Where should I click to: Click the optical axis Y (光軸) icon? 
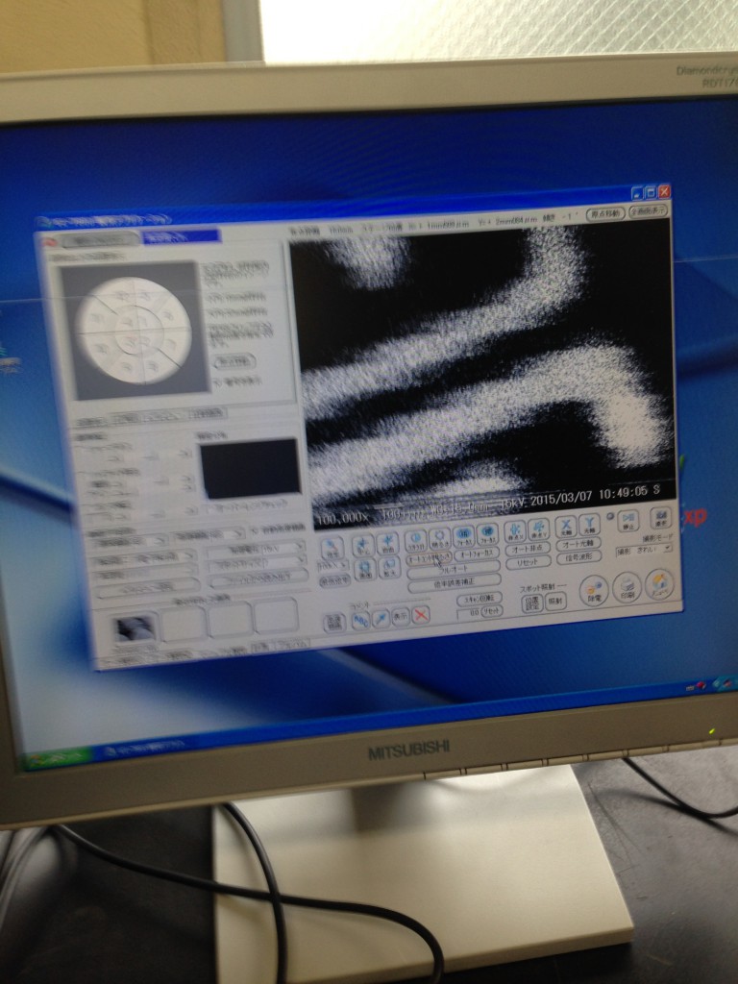coord(590,524)
